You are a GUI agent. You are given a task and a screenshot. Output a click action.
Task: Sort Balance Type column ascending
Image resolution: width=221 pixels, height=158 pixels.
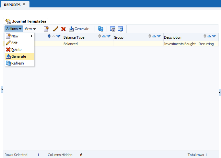[104, 36]
